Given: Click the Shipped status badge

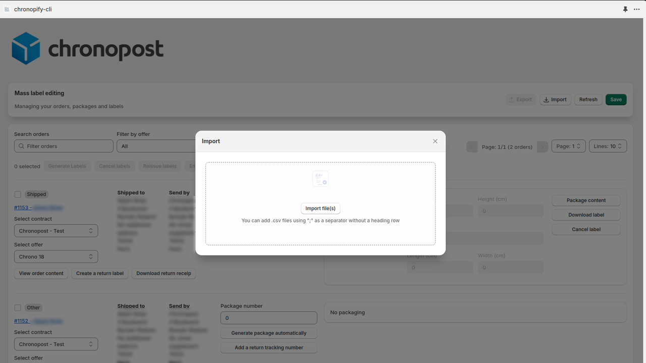Looking at the screenshot, I should click(x=36, y=194).
